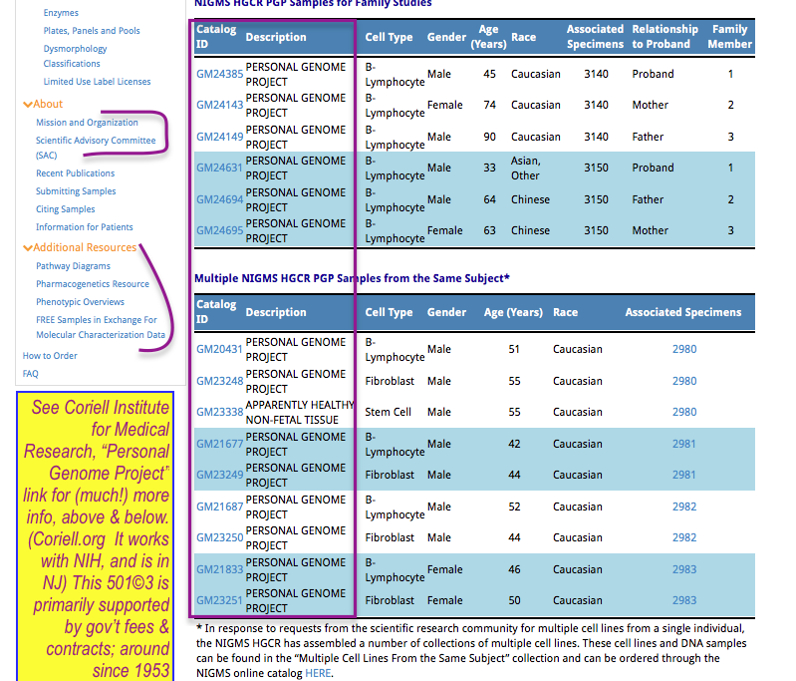Viewport: 796px width, 681px height.
Task: Open Recent Publications link
Action: pyautogui.click(x=76, y=173)
